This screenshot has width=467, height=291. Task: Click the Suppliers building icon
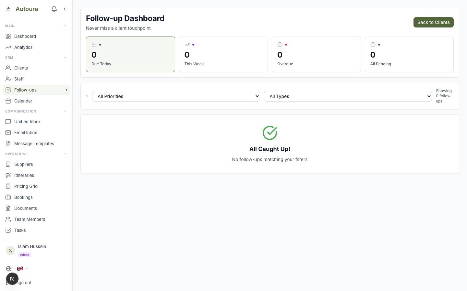[x=8, y=164]
